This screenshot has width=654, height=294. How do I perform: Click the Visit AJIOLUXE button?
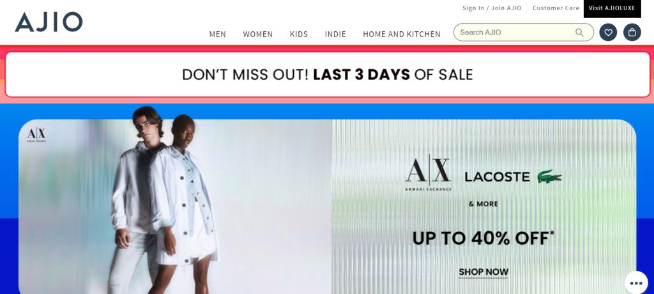click(x=612, y=8)
